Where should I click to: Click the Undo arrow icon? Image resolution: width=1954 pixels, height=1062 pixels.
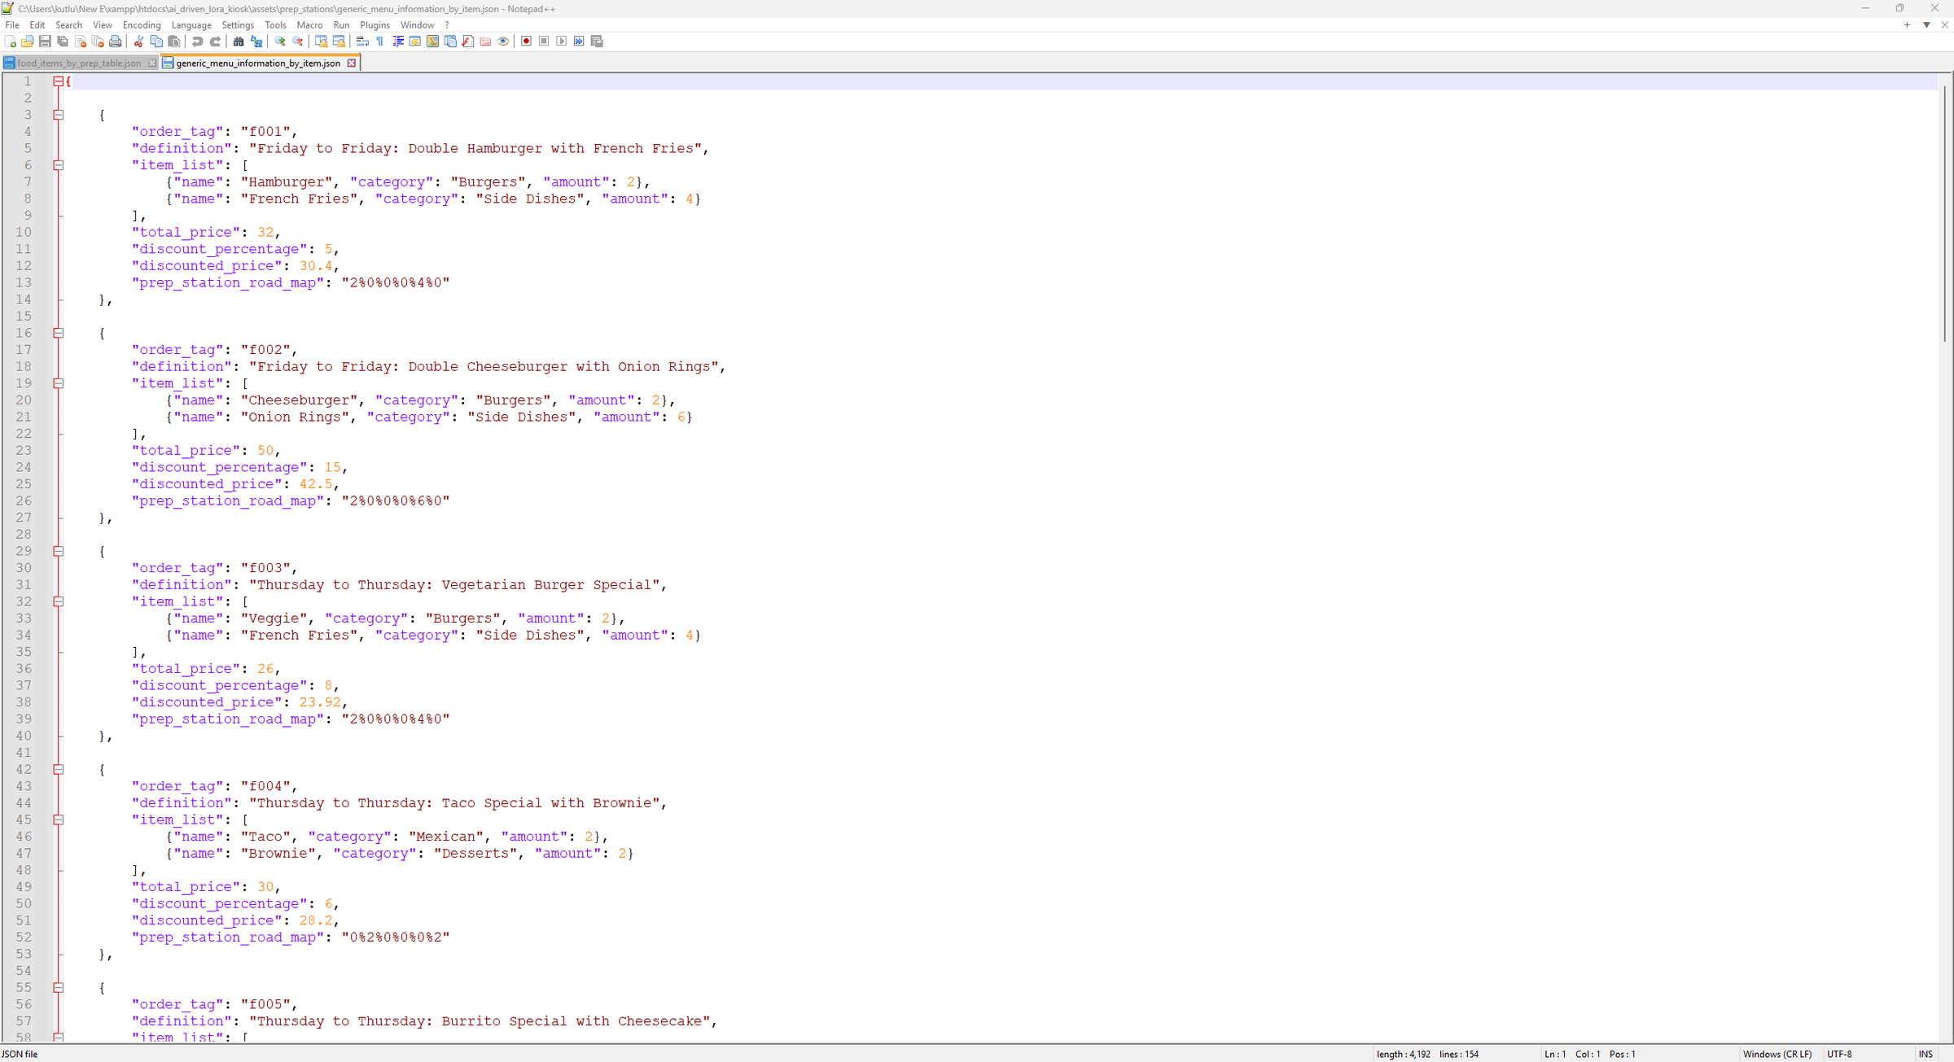(x=197, y=42)
